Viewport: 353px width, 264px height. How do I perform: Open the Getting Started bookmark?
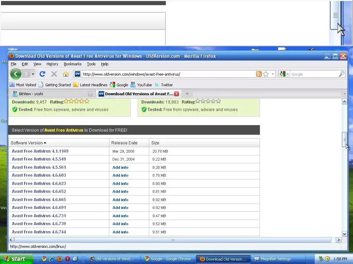55,85
